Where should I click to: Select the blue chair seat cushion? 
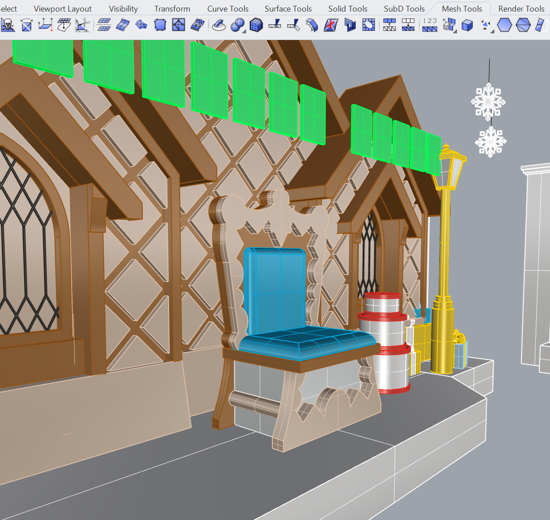click(x=307, y=342)
